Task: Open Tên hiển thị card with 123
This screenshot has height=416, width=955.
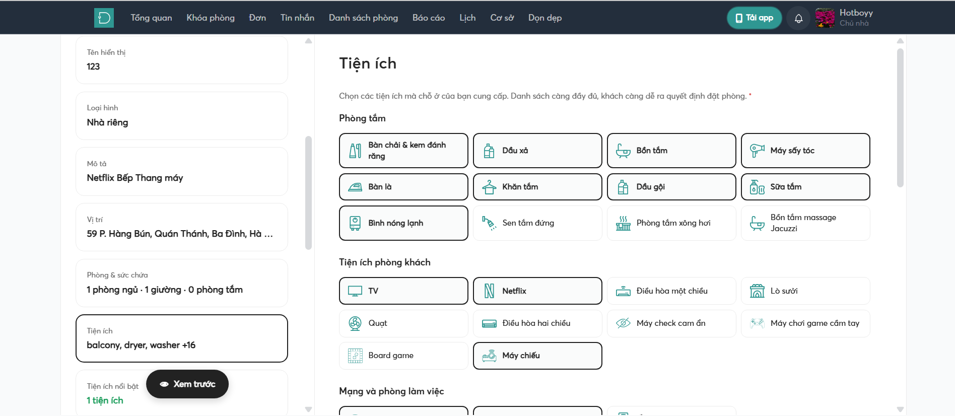Action: 181,60
